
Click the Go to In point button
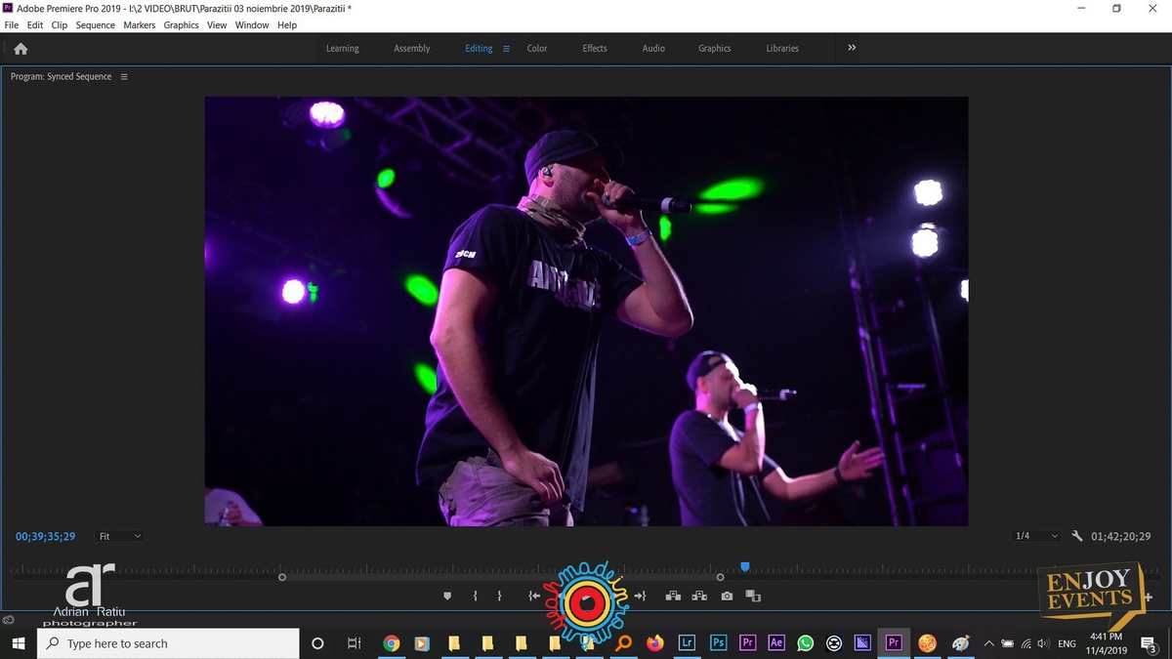534,596
